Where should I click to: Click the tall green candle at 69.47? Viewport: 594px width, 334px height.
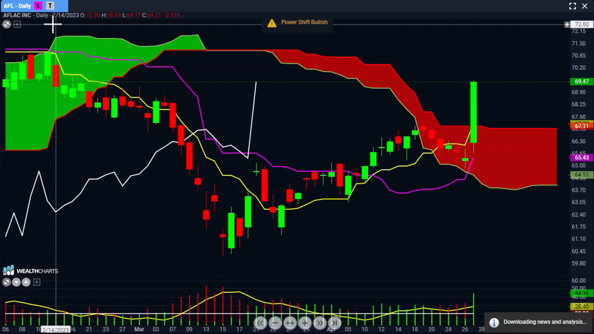click(x=473, y=112)
